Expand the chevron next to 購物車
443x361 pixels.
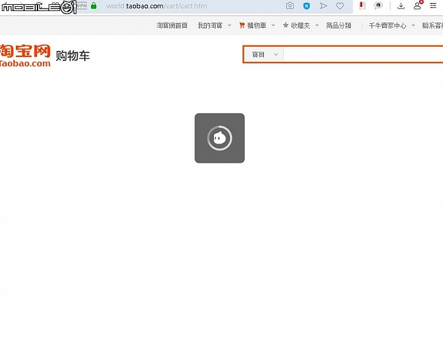[273, 25]
